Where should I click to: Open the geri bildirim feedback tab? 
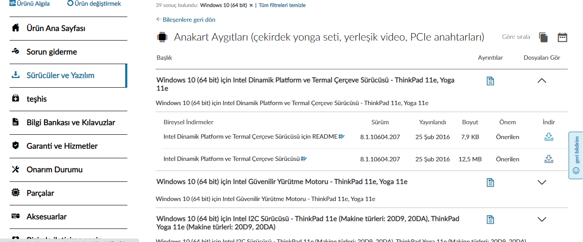click(576, 155)
